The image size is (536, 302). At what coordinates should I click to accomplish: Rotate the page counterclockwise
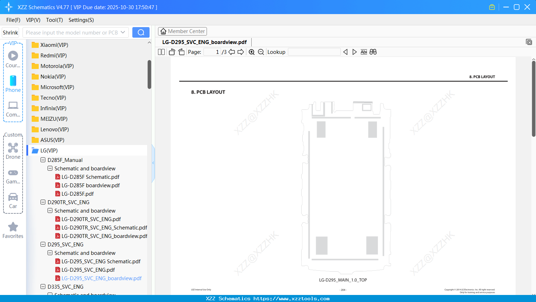172,52
